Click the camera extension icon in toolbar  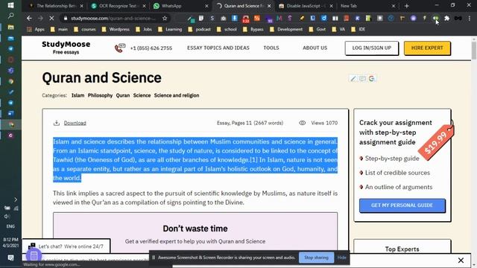click(224, 18)
